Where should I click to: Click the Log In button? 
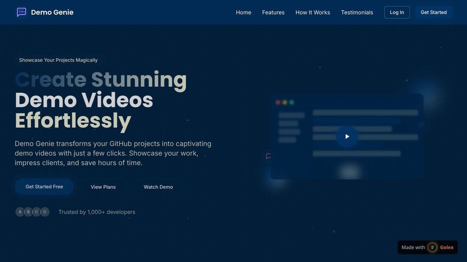397,12
